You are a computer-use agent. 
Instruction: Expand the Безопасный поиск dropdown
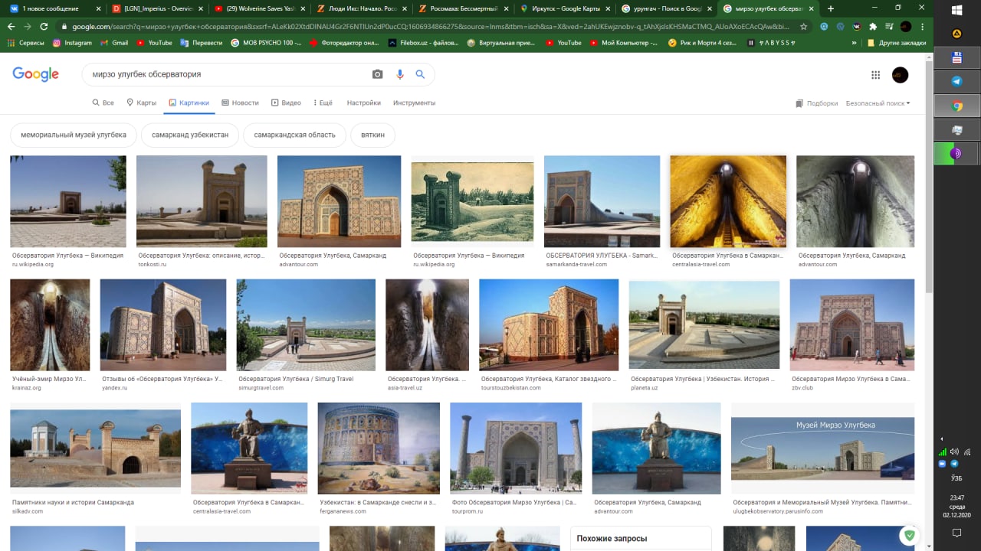point(878,103)
